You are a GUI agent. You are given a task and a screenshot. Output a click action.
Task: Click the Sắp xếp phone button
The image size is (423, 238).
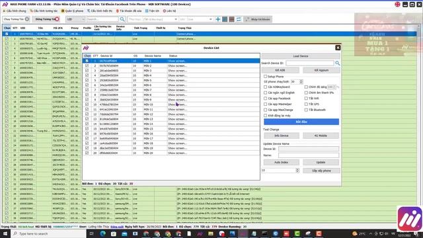point(321,171)
